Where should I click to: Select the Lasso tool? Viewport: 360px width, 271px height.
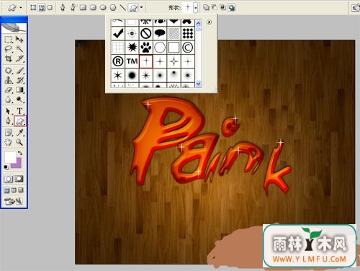point(9,49)
